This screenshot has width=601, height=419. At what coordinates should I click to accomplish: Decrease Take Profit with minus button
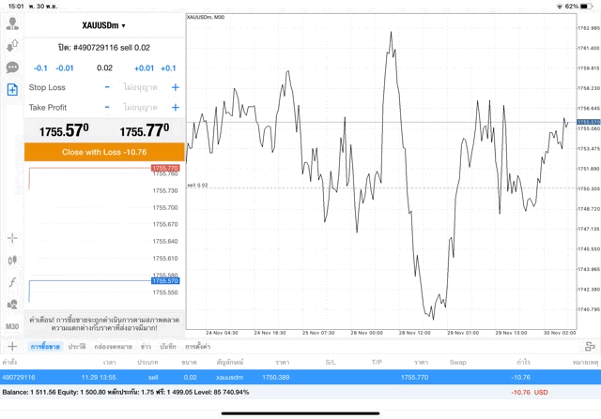pyautogui.click(x=107, y=108)
